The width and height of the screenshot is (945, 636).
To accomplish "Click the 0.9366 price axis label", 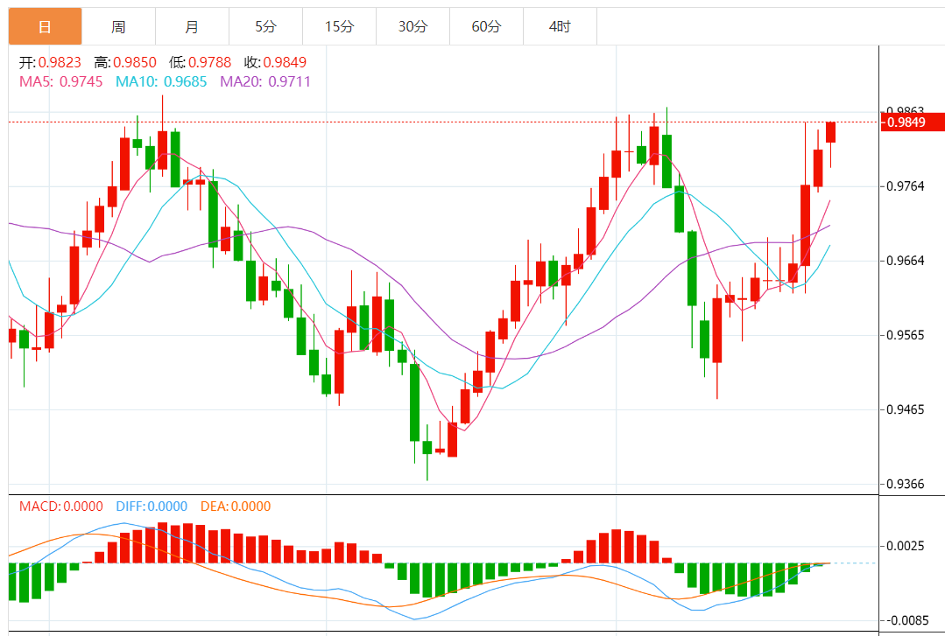I will [x=906, y=485].
